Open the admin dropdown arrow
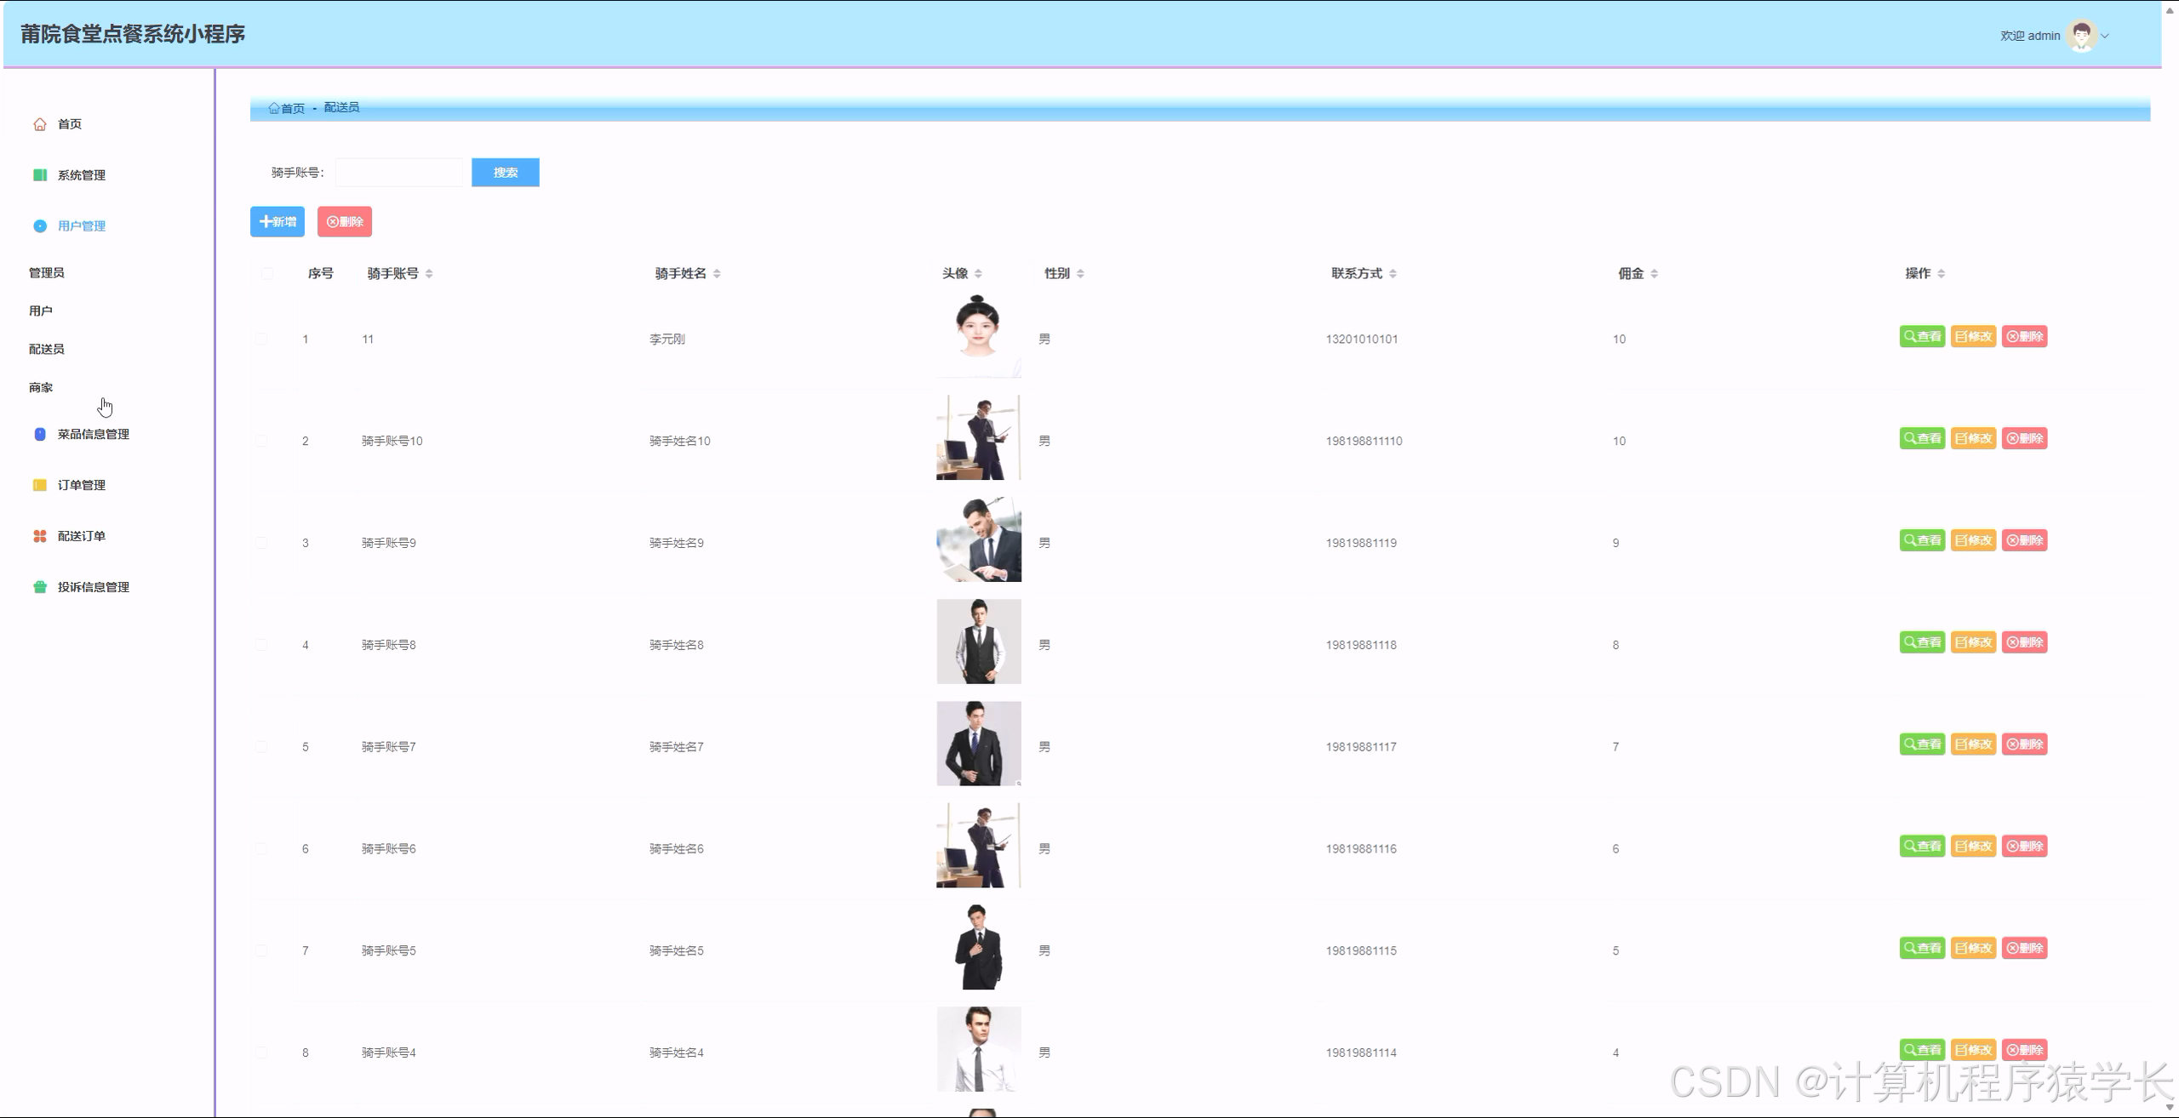The width and height of the screenshot is (2179, 1118). pos(2105,36)
